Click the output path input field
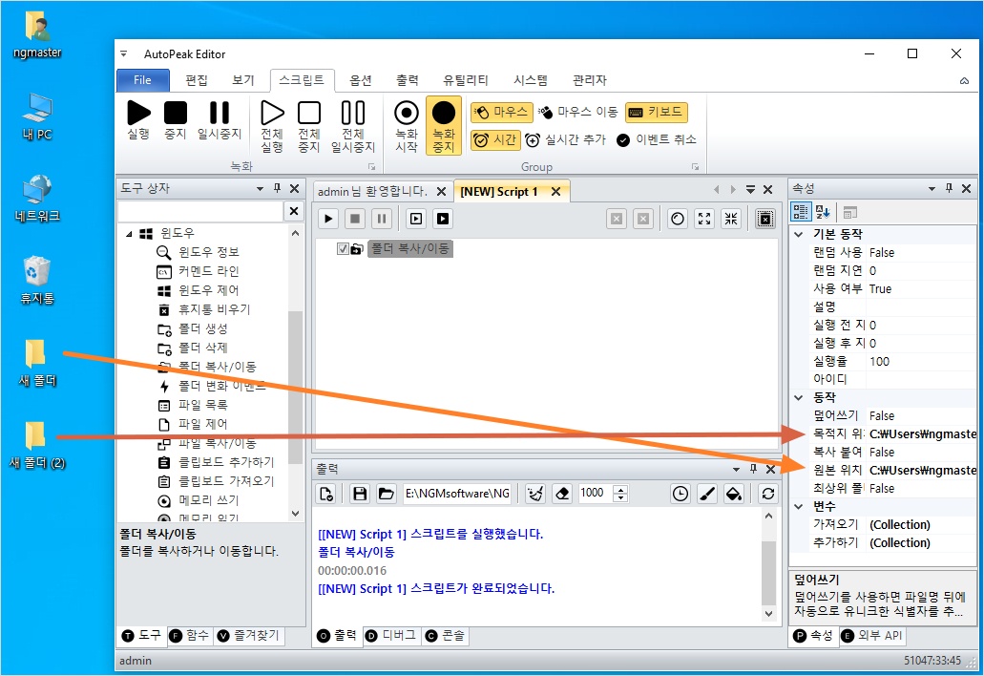Viewport: 984px width, 676px height. tap(457, 494)
